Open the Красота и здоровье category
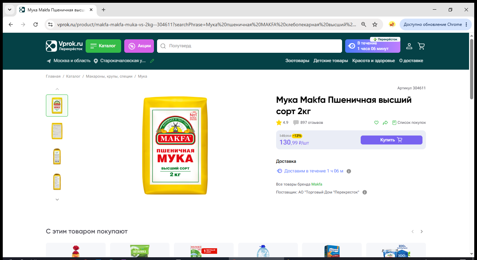Viewport: 477px width, 260px height. coord(373,61)
